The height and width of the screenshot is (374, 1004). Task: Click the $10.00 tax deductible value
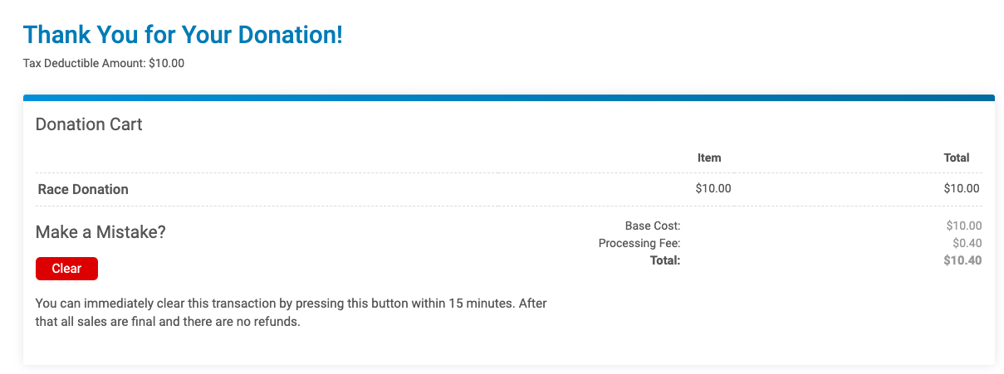[166, 63]
